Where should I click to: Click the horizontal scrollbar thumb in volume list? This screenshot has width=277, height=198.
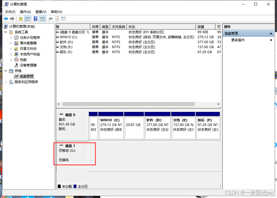click(129, 104)
